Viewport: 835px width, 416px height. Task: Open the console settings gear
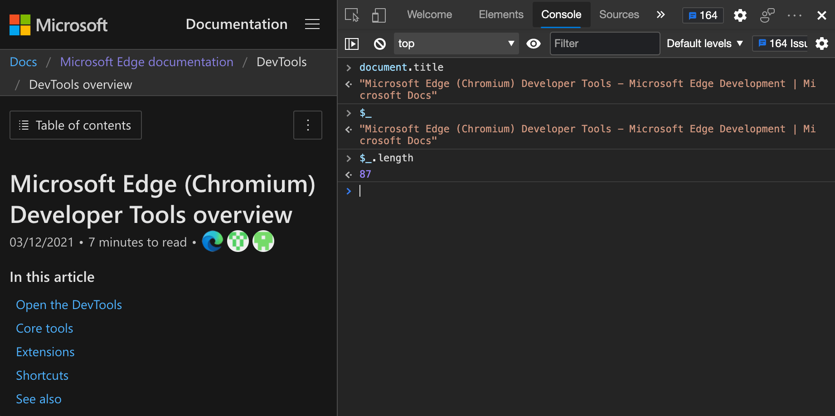tap(822, 44)
